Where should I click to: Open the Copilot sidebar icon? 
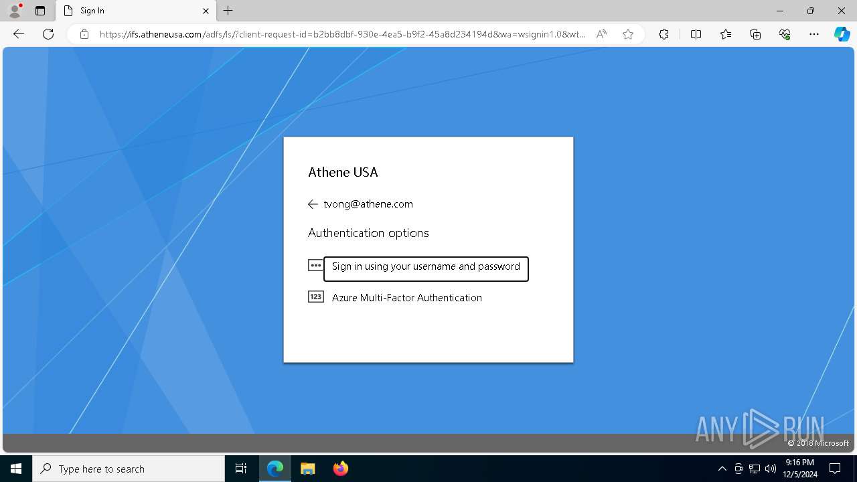(842, 34)
